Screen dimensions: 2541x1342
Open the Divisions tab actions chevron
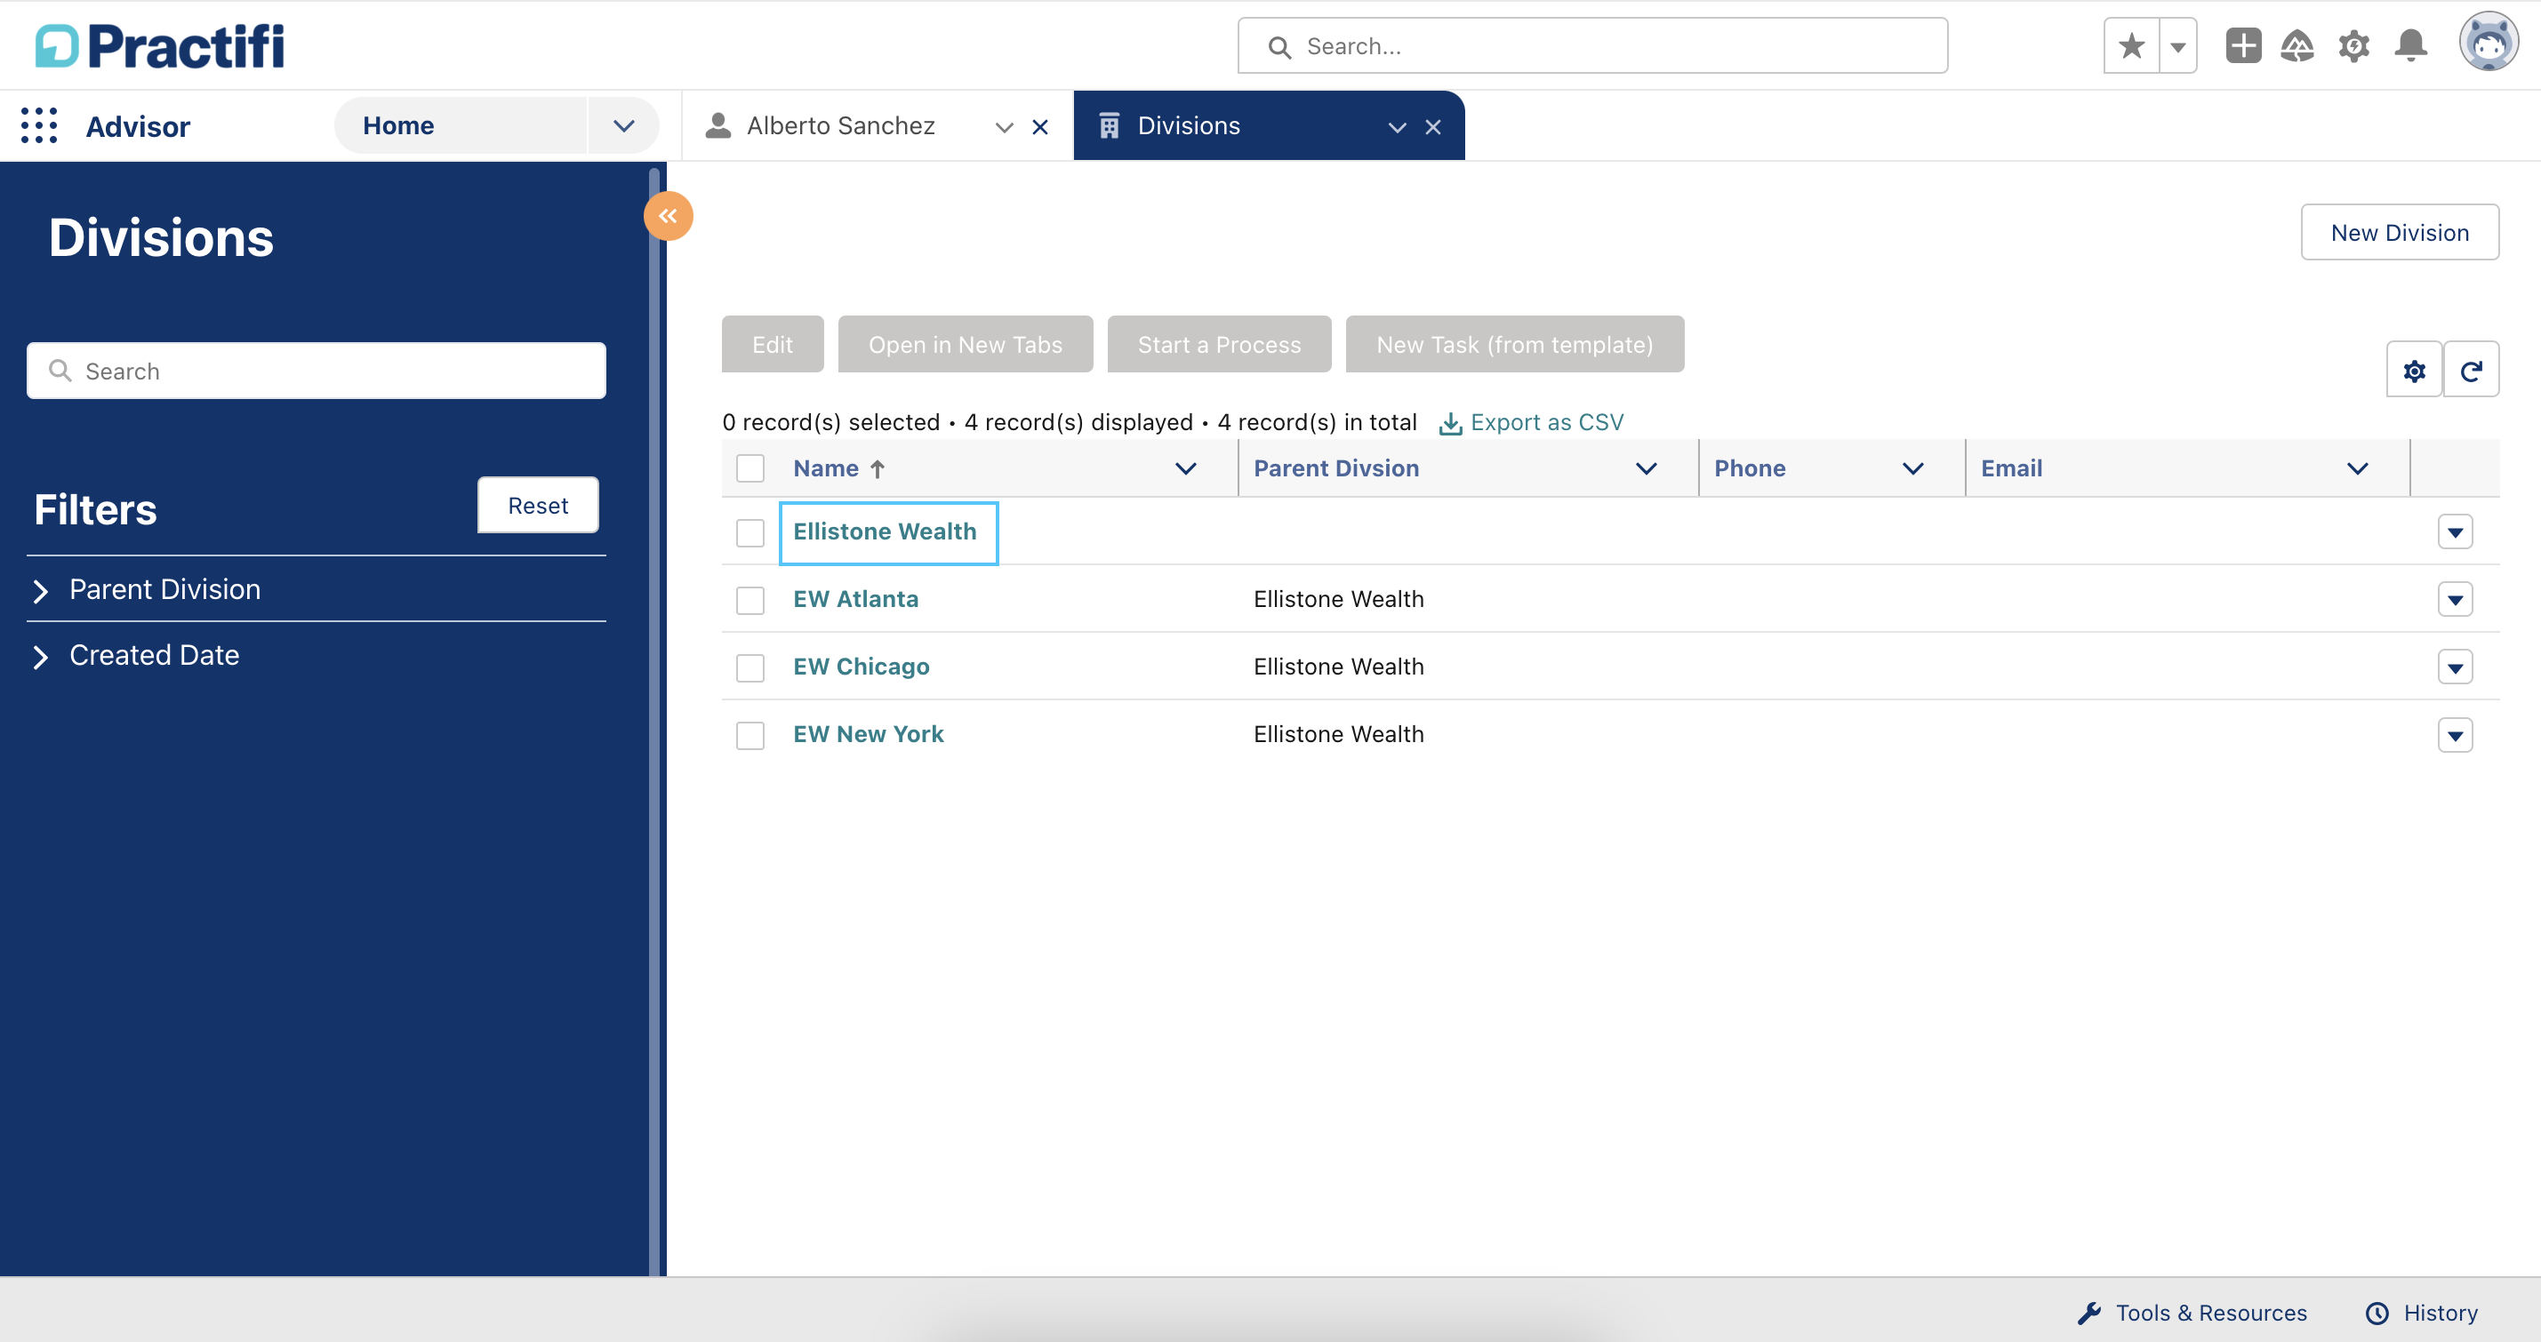click(1397, 127)
